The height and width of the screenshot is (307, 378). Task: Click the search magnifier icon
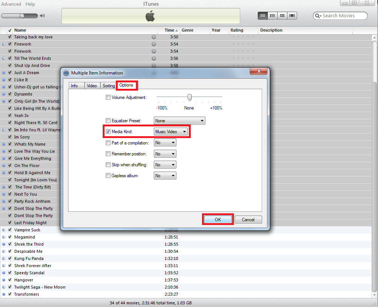coord(318,16)
